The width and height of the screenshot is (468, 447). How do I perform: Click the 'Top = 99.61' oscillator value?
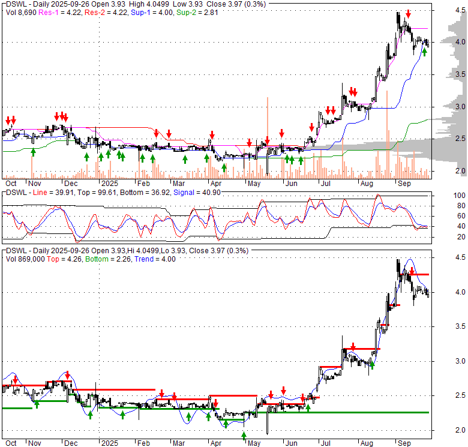(x=97, y=193)
